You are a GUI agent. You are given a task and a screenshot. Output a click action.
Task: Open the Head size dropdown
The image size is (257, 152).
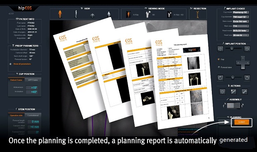pyautogui.click(x=241, y=35)
